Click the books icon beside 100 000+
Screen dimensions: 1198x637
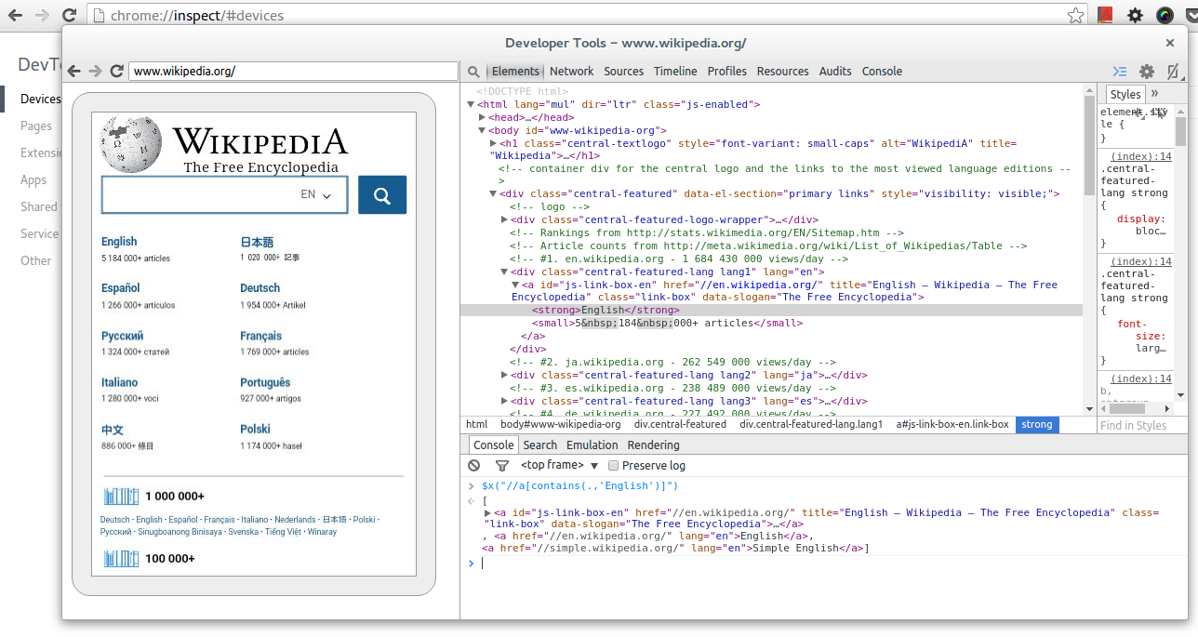121,558
